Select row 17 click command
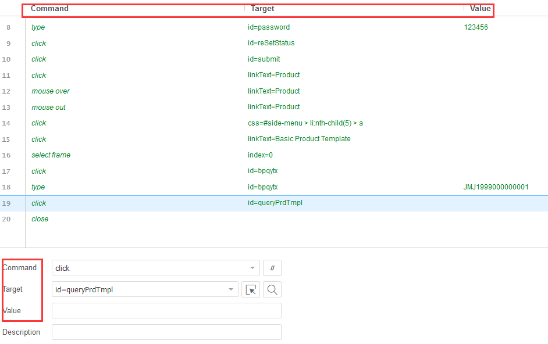 coord(39,171)
